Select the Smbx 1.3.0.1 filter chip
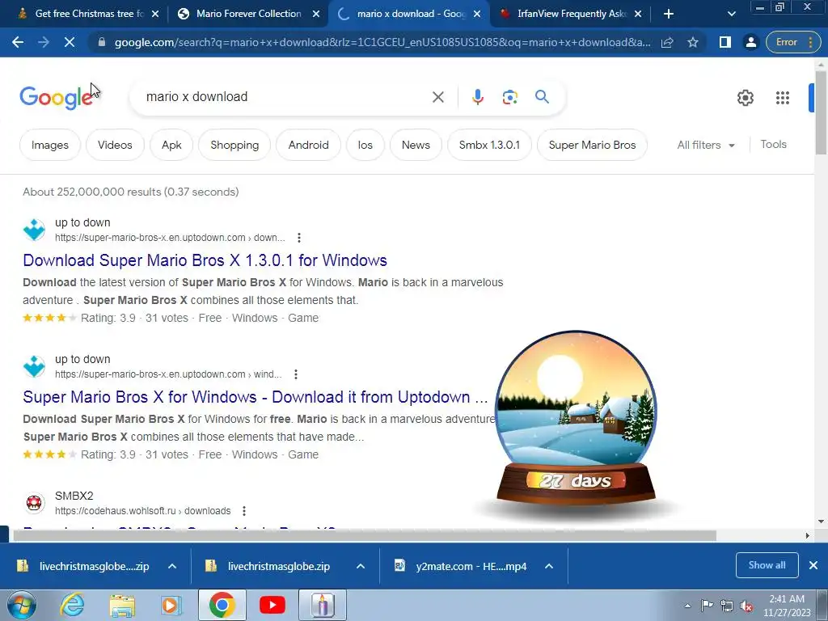This screenshot has width=828, height=621. pyautogui.click(x=489, y=145)
